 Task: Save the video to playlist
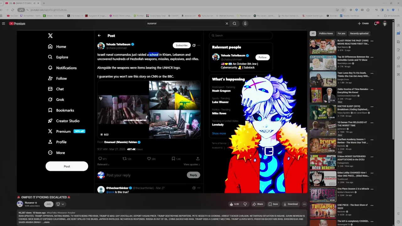click(x=273, y=204)
